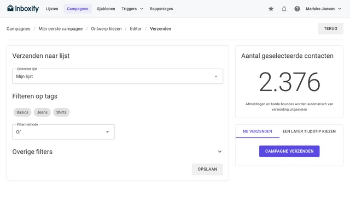Open the Triggers menu

(x=132, y=9)
